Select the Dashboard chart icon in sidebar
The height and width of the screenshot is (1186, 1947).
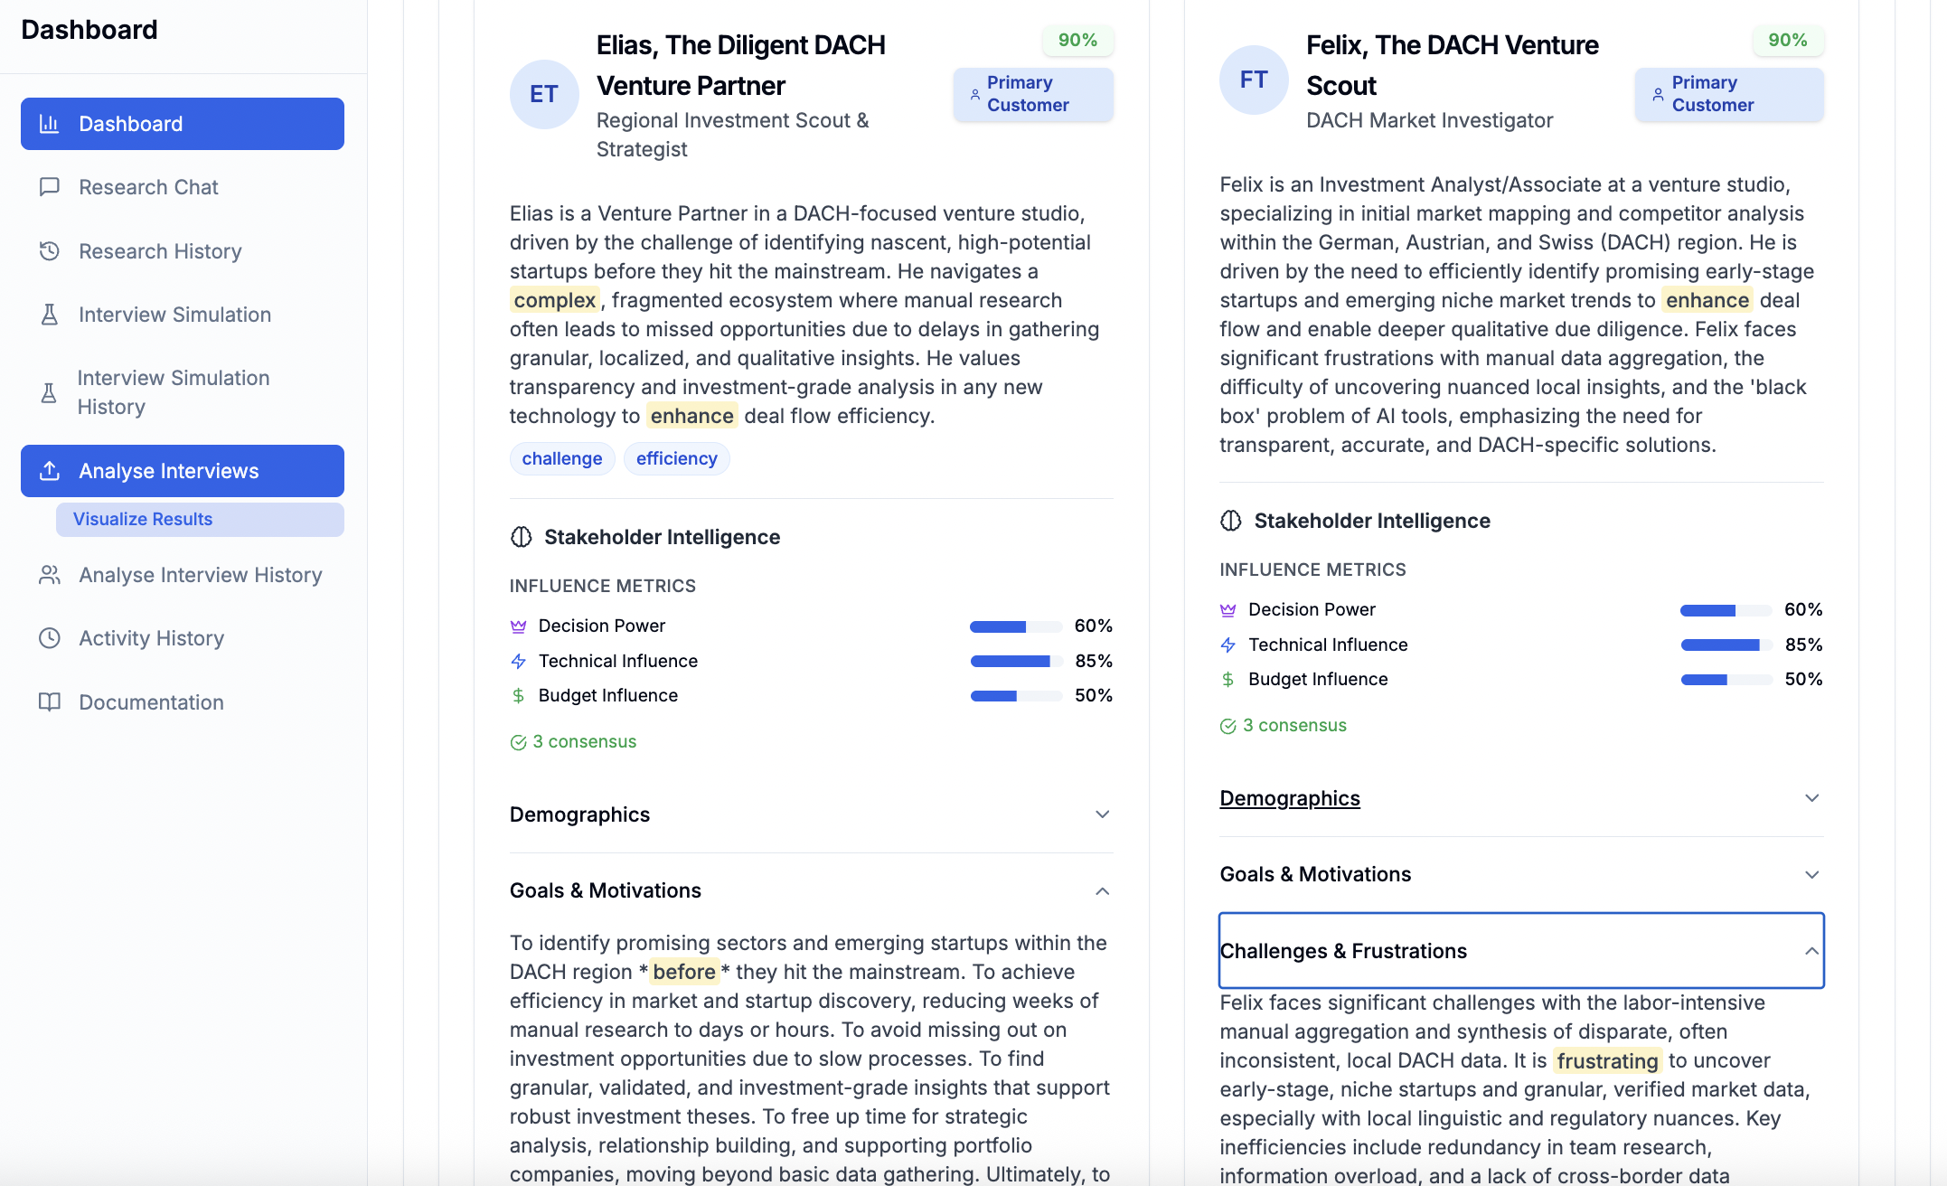coord(50,124)
